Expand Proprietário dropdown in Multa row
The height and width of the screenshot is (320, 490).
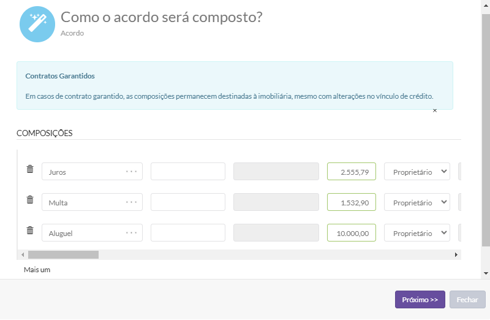(417, 202)
